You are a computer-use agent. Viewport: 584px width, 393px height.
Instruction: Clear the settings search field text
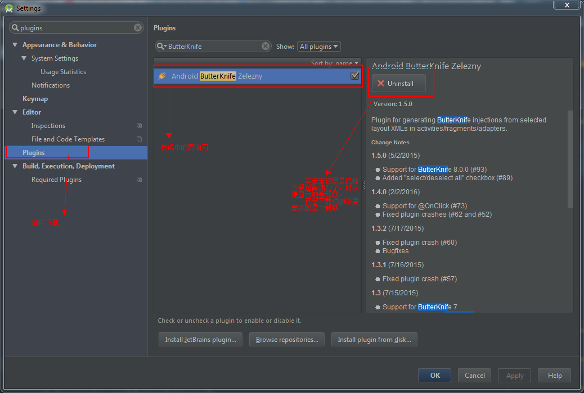pyautogui.click(x=138, y=28)
